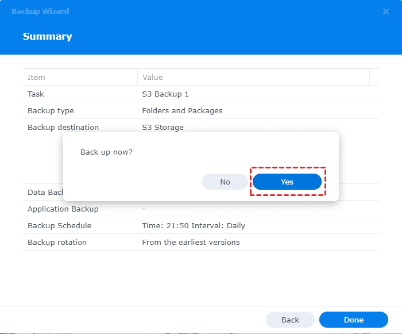Click the Folders and Packages value
The height and width of the screenshot is (334, 402).
(x=182, y=110)
